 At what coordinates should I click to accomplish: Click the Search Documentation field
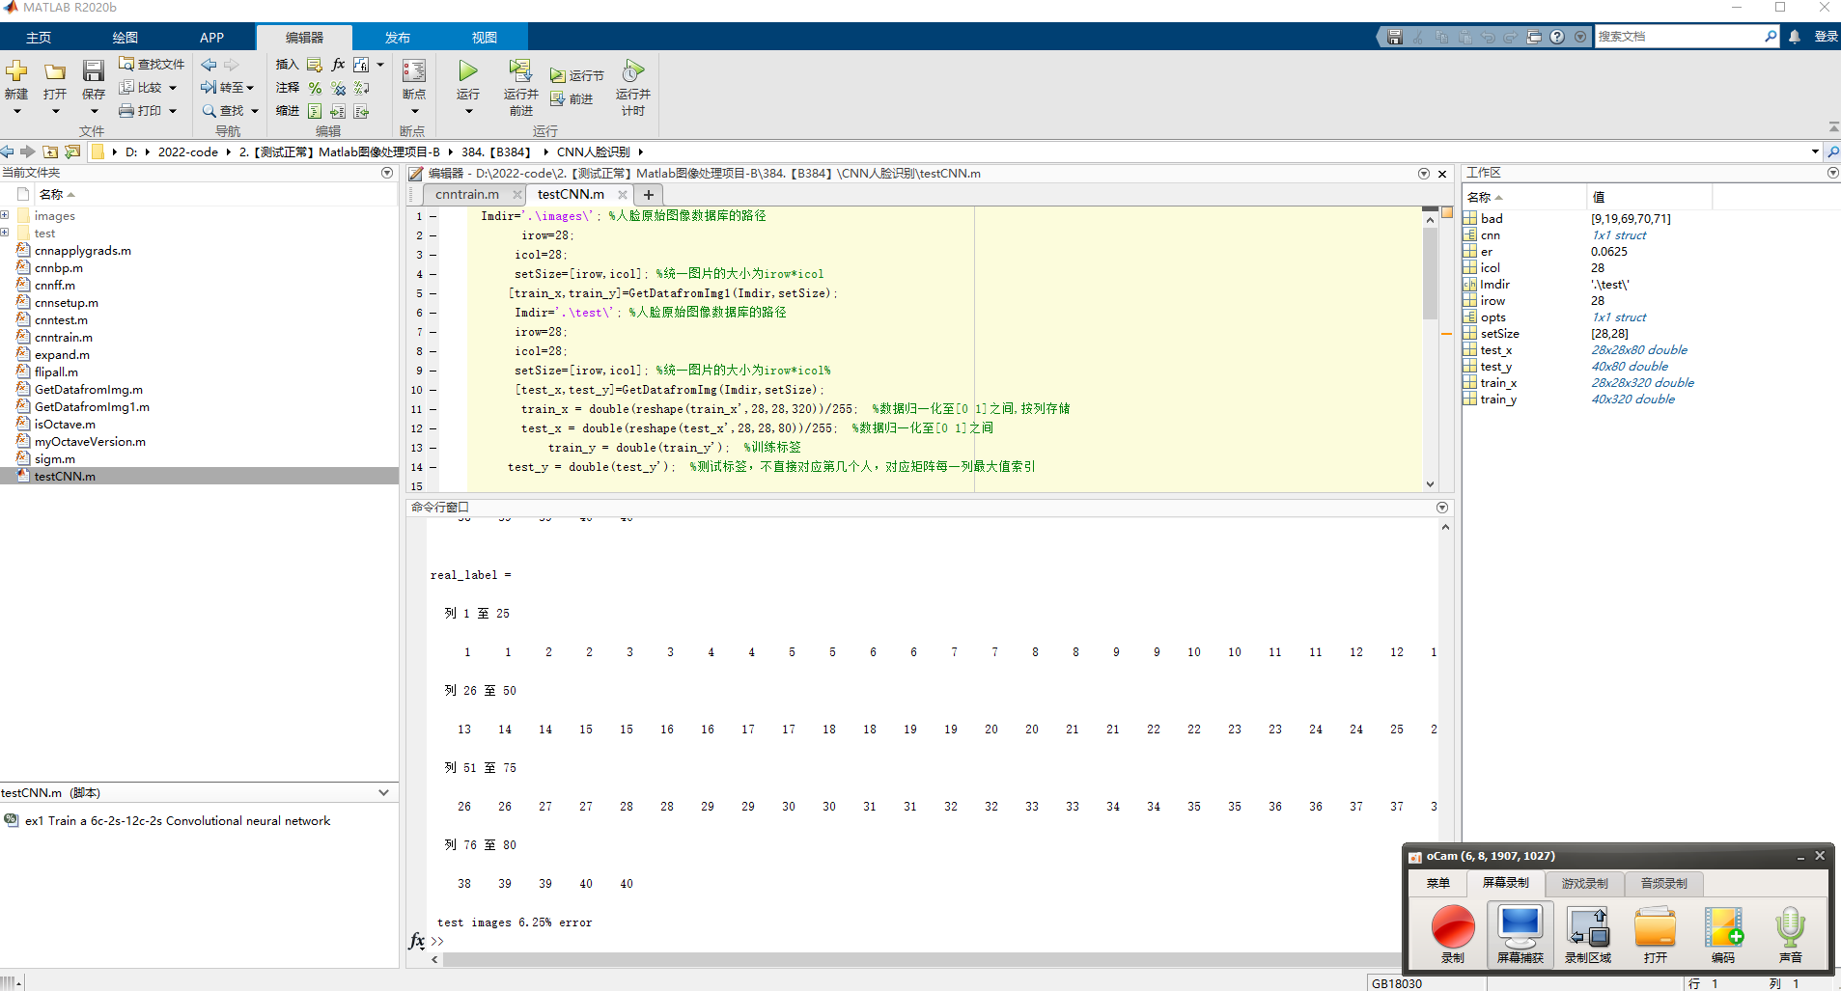click(1679, 37)
